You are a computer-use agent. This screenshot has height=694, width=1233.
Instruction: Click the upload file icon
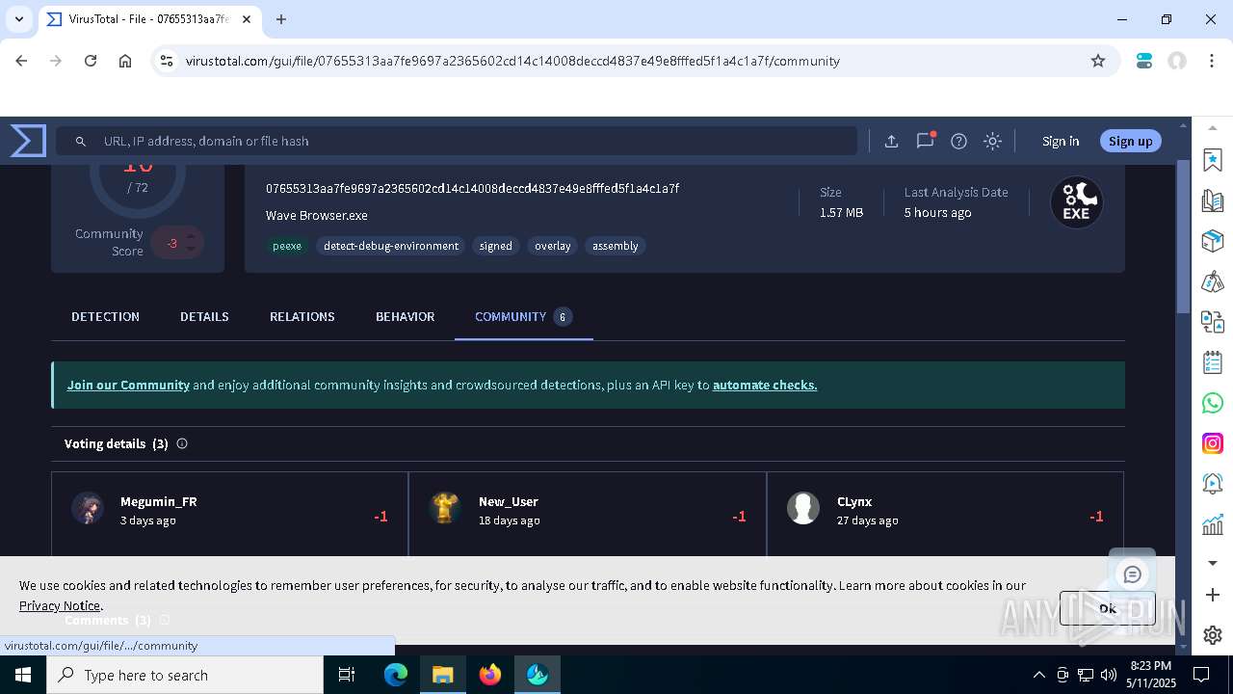[891, 141]
